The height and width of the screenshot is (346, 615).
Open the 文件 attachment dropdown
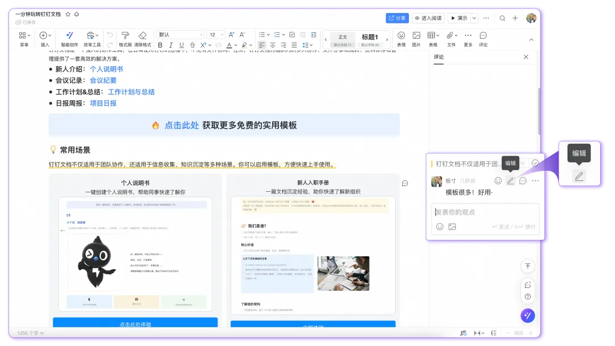pos(452,39)
